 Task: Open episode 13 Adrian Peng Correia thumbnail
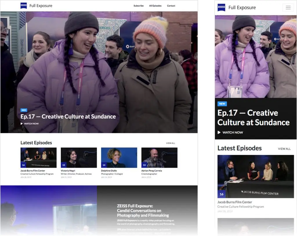pyautogui.click(x=159, y=158)
